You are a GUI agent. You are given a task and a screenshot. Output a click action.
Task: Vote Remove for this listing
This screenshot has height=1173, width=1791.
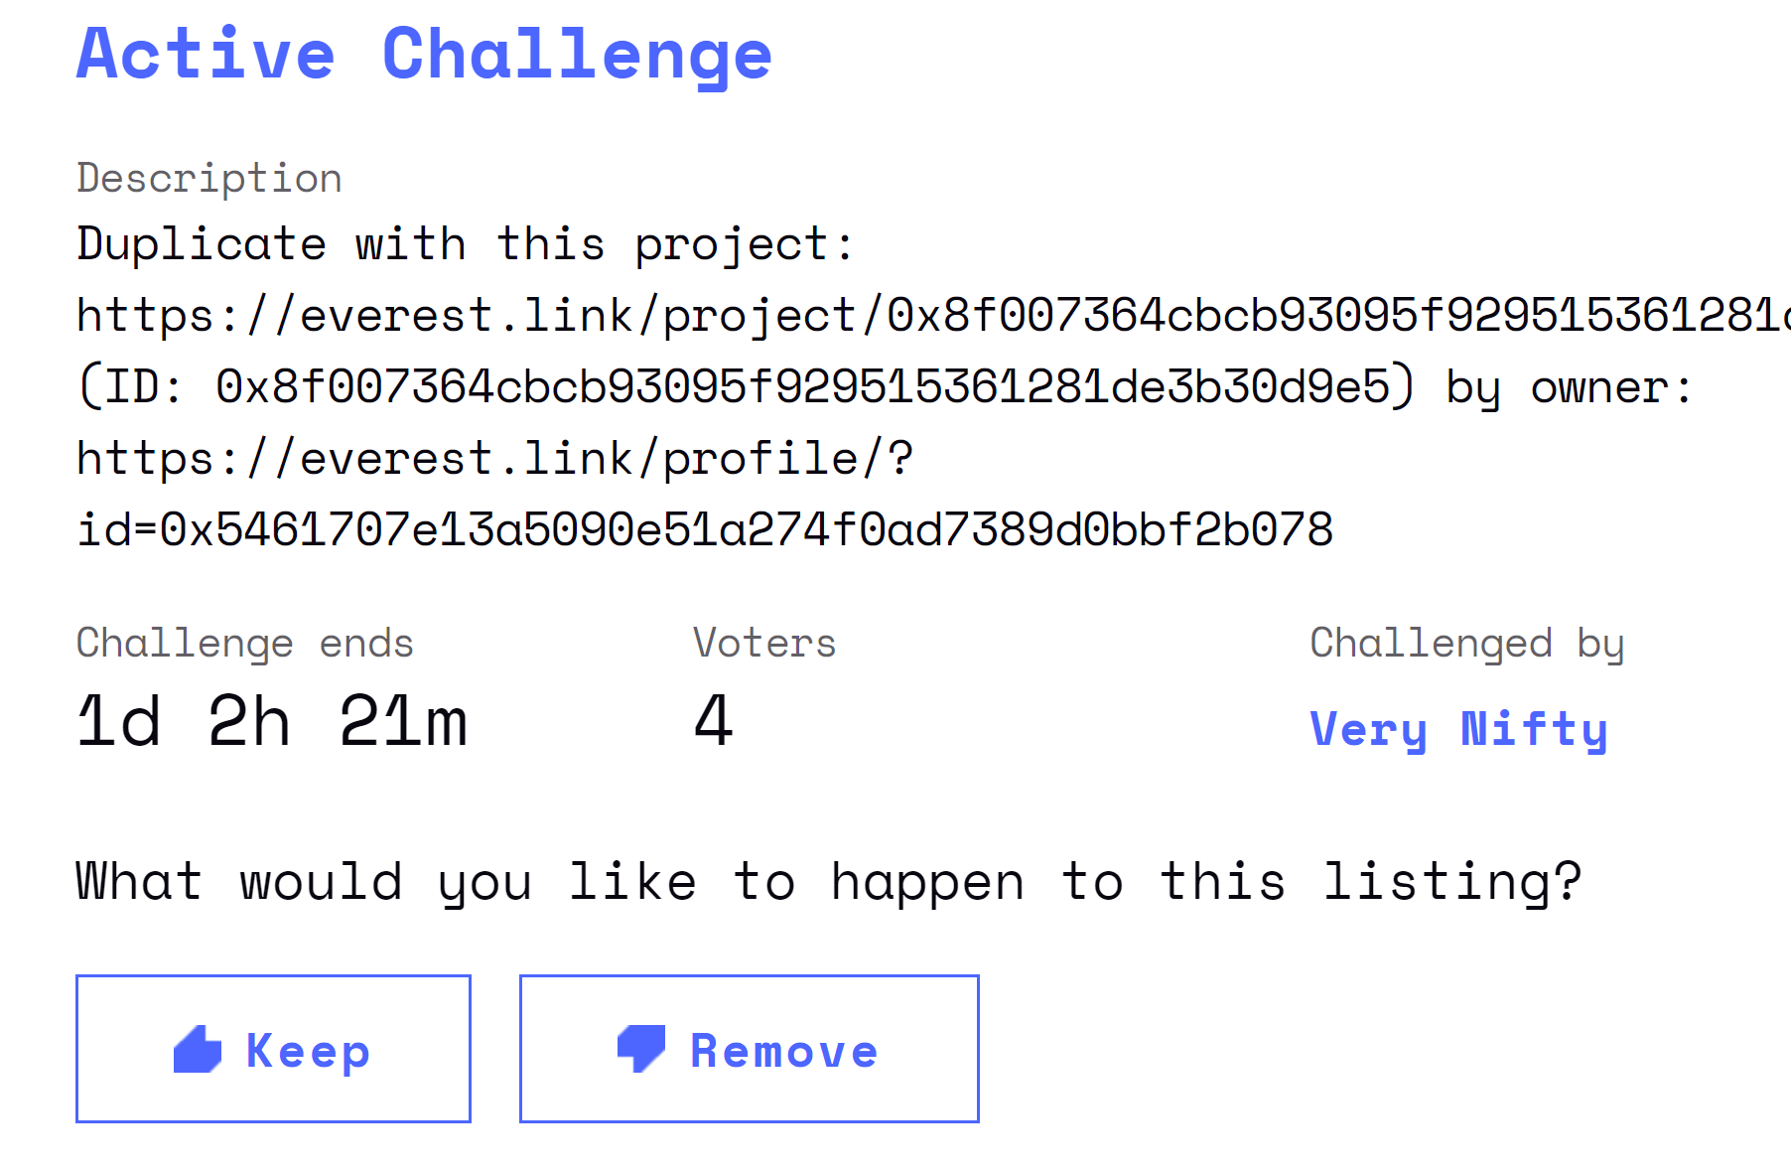click(x=749, y=1048)
